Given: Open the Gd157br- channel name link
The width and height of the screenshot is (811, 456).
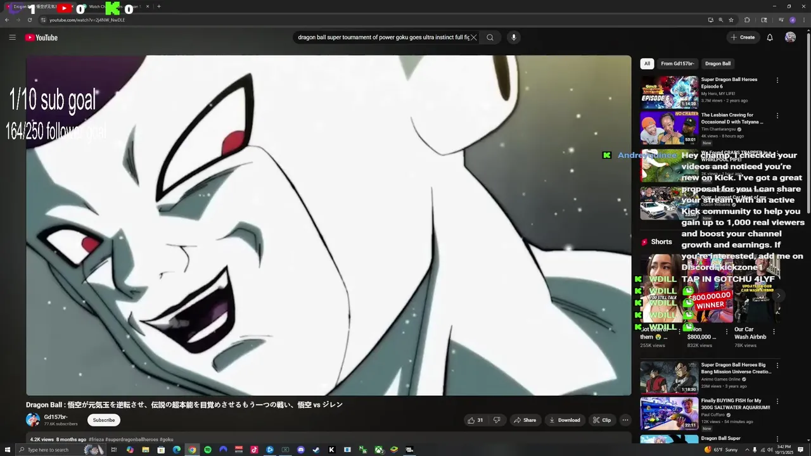Looking at the screenshot, I should [x=56, y=417].
